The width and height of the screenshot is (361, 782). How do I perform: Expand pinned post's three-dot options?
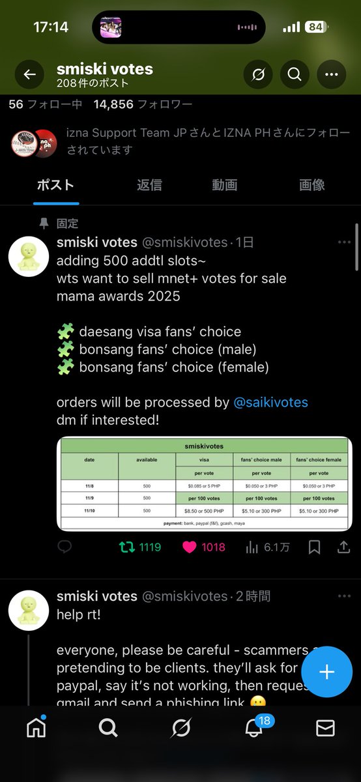(344, 242)
